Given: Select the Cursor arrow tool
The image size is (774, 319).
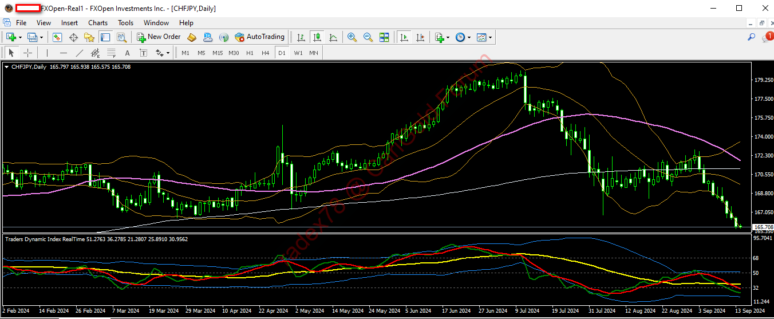Looking at the screenshot, I should [11, 53].
